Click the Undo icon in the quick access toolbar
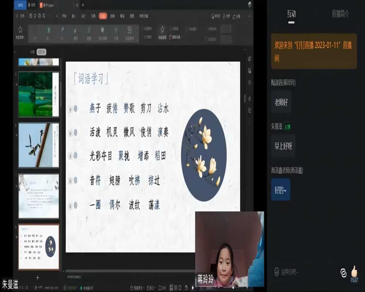Screen dimensions: 365x292 (x=39, y=15)
